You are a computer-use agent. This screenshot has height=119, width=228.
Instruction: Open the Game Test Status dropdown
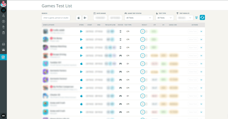click(139, 18)
